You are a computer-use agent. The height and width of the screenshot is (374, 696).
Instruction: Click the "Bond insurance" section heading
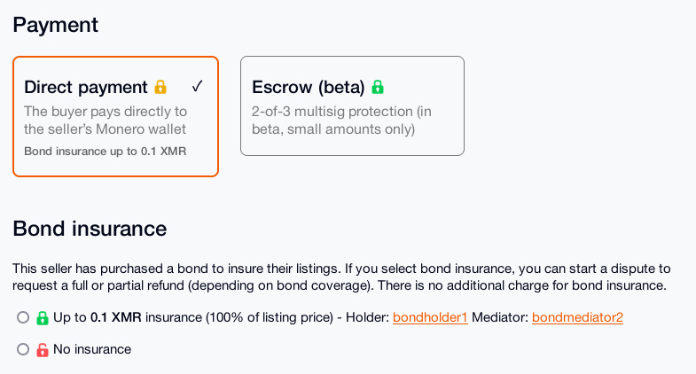point(90,228)
